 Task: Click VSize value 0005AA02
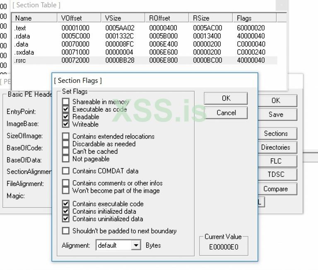click(120, 28)
